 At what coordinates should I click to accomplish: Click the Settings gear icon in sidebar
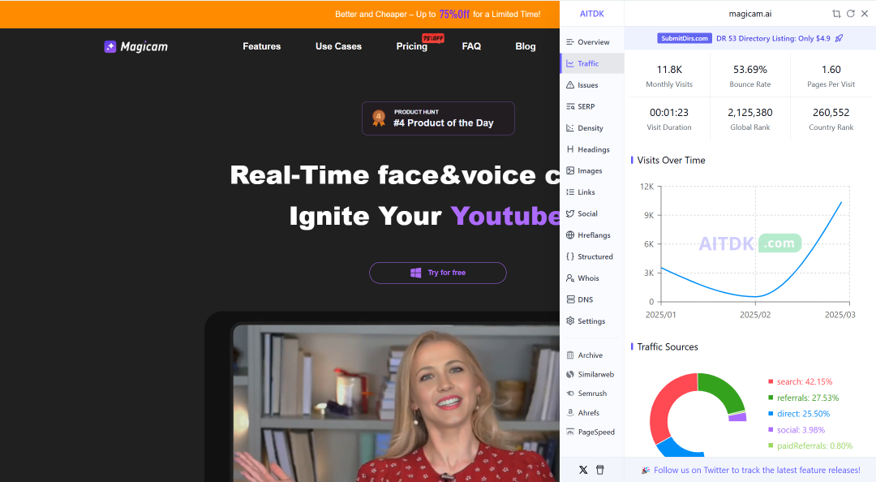pyautogui.click(x=570, y=321)
